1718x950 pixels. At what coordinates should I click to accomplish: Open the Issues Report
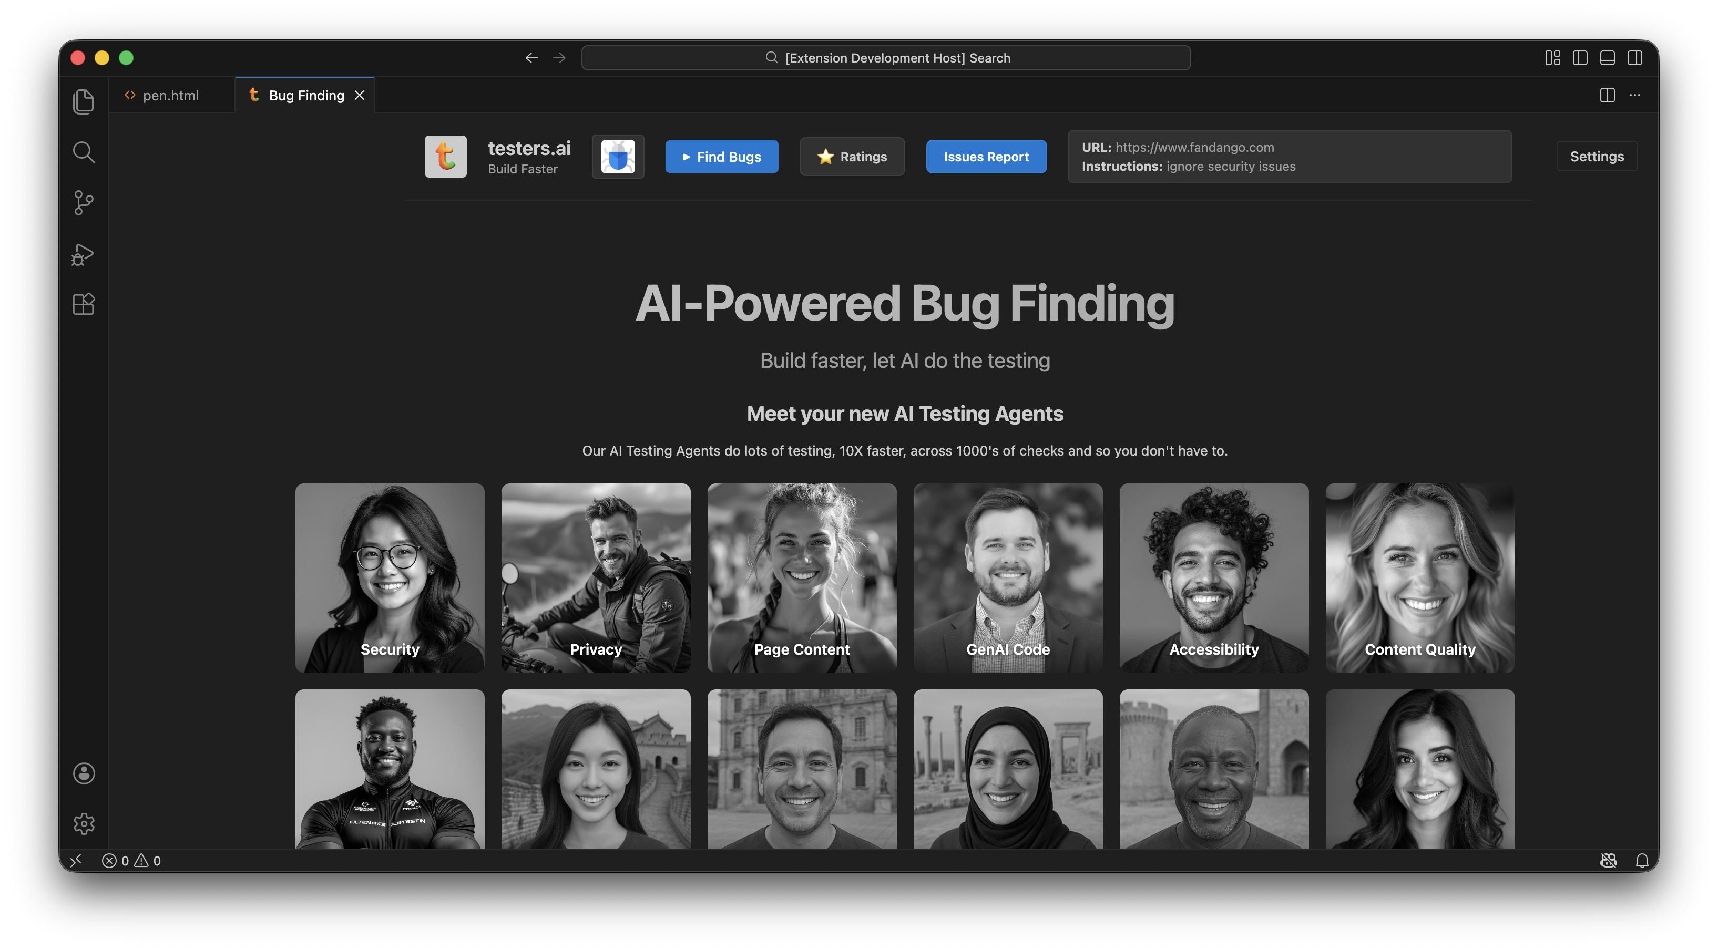(x=986, y=157)
